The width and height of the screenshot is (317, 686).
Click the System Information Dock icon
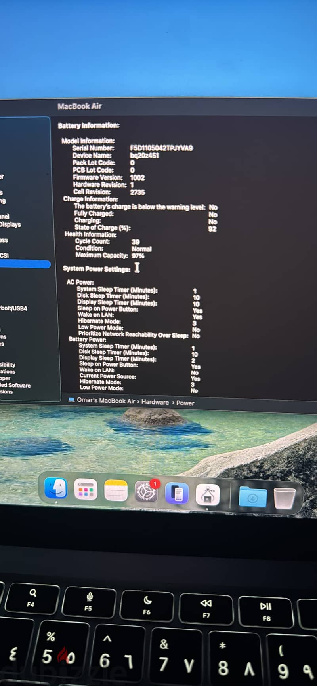coord(208,494)
